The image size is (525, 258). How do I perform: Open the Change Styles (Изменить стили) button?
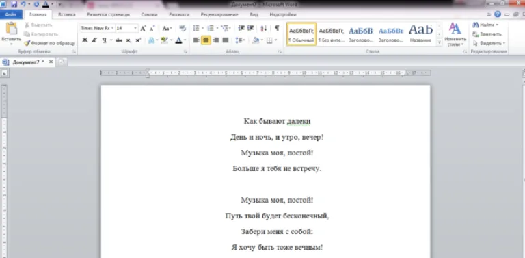pos(455,34)
